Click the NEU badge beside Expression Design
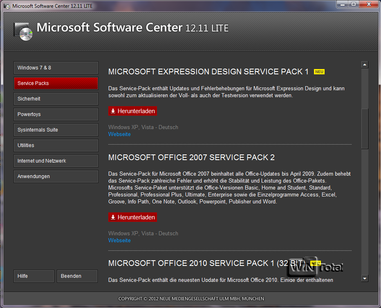Viewport: 381px width, 308px height. [319, 72]
